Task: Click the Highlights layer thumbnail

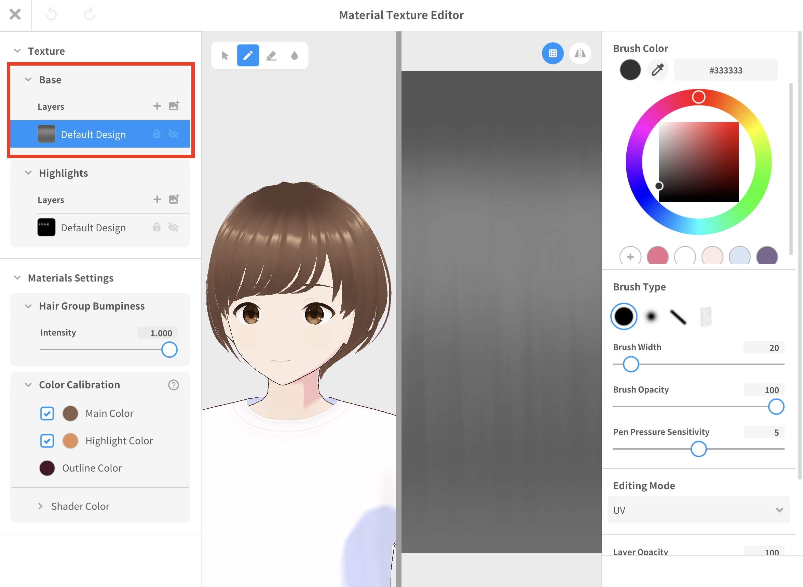Action: [46, 228]
